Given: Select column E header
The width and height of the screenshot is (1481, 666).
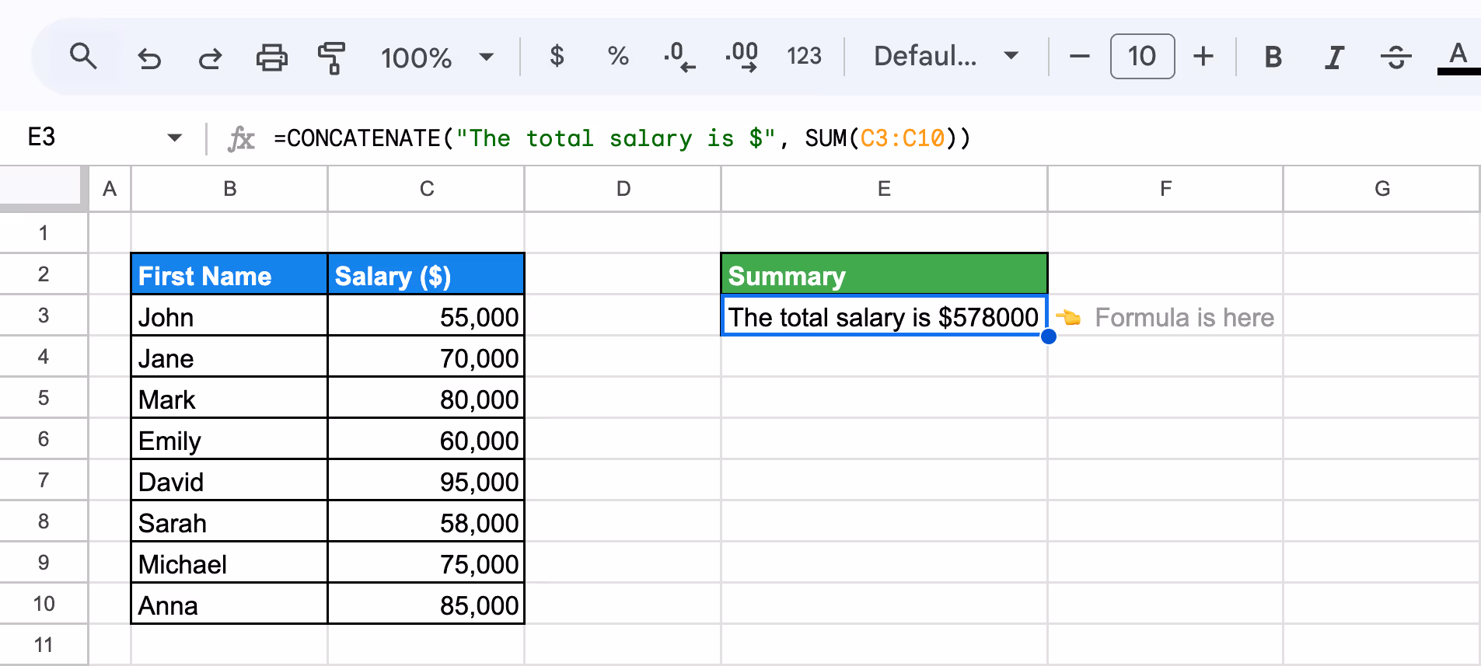Looking at the screenshot, I should [x=884, y=189].
